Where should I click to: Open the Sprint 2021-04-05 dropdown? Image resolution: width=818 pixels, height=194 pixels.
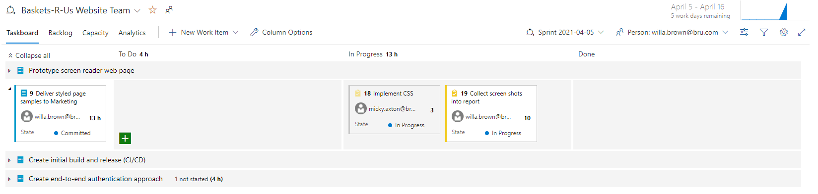pos(565,32)
